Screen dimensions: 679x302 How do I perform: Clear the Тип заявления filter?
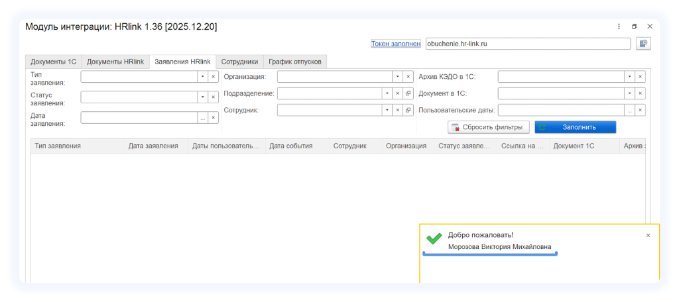tap(213, 77)
